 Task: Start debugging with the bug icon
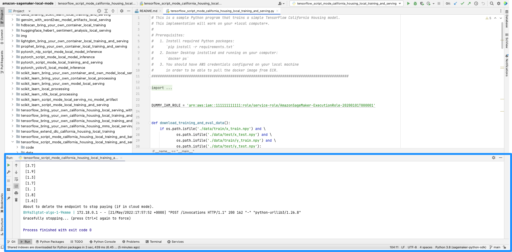415,3
